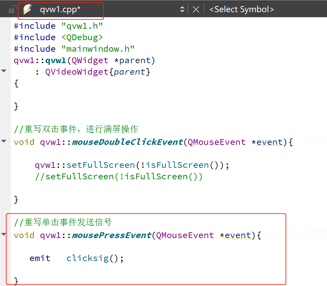The image size is (327, 286).
Task: Click the setFullScreen call line
Action: coord(132,165)
